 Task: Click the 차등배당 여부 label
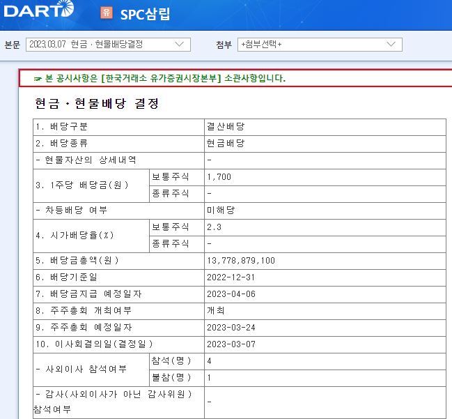click(x=72, y=211)
